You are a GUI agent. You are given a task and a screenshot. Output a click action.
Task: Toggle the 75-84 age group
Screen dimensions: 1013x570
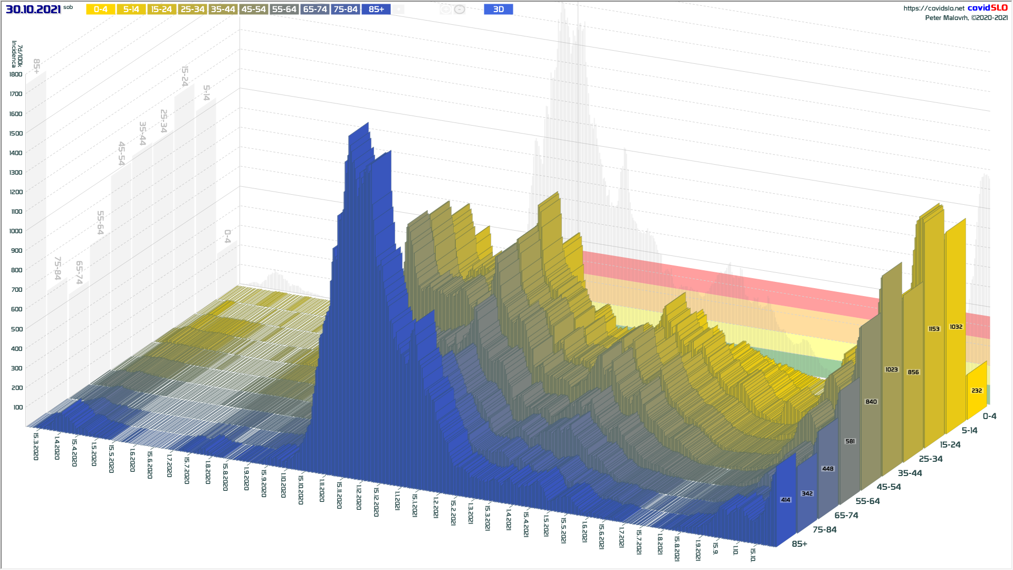tap(346, 9)
